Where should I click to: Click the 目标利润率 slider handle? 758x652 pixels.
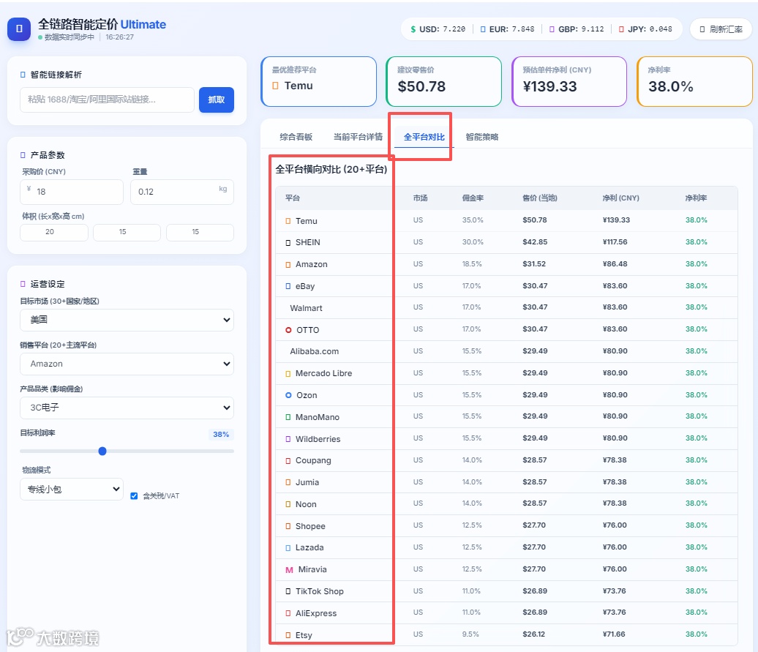pos(102,451)
